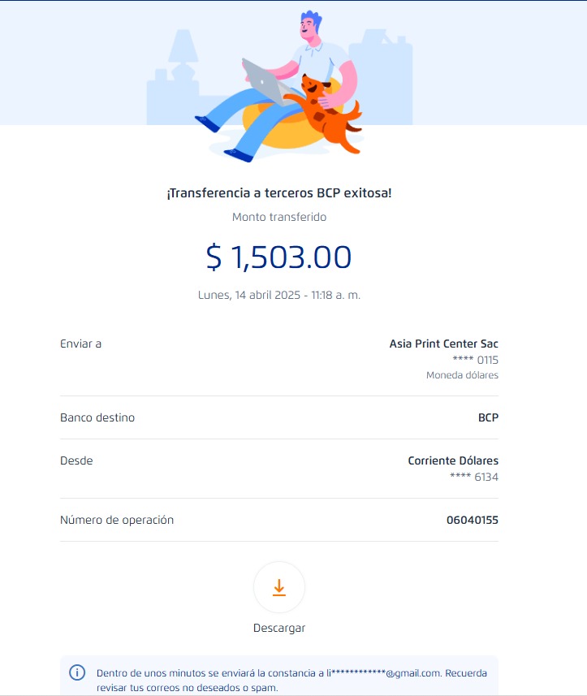Click the Descargar label
This screenshot has height=696, width=587.
[279, 628]
